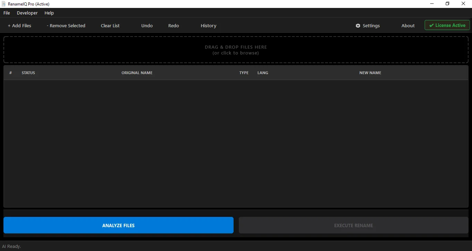Open the About page
The image size is (472, 251).
[408, 26]
